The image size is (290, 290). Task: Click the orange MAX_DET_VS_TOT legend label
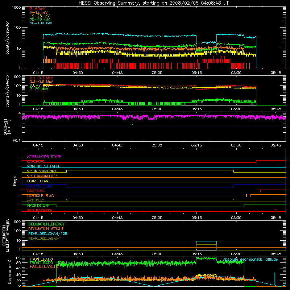click(45, 266)
